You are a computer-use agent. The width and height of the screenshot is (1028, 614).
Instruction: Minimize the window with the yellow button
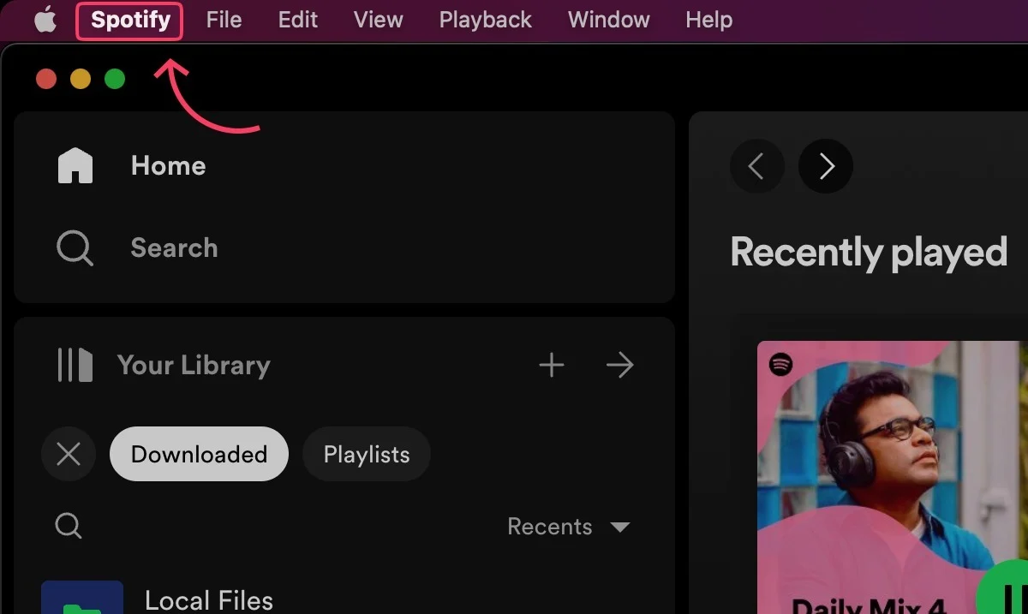point(81,80)
